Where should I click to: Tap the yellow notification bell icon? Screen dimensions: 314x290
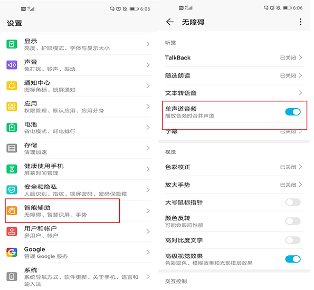tap(12, 85)
